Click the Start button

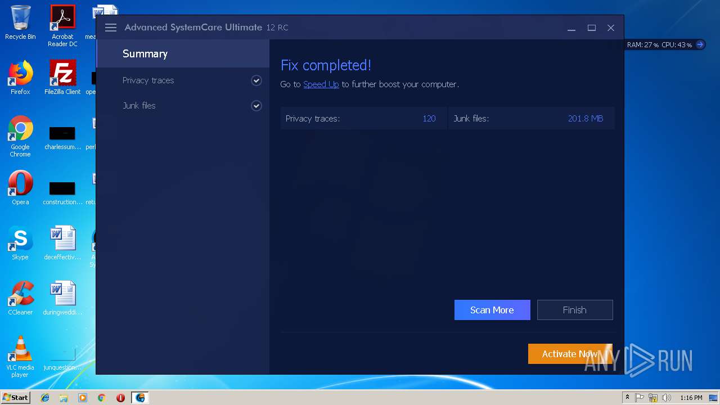point(15,397)
